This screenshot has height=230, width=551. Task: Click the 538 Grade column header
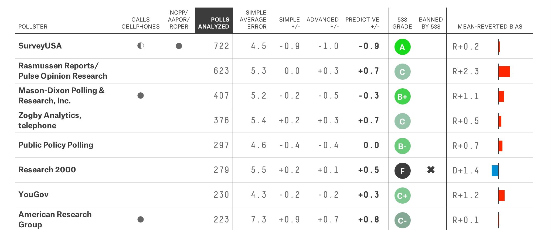(402, 23)
